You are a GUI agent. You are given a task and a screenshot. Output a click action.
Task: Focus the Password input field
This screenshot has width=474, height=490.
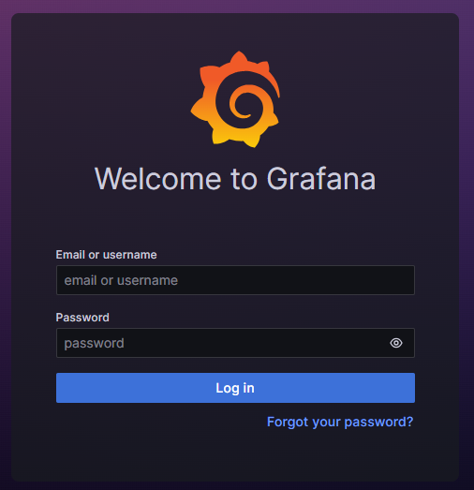pos(235,343)
